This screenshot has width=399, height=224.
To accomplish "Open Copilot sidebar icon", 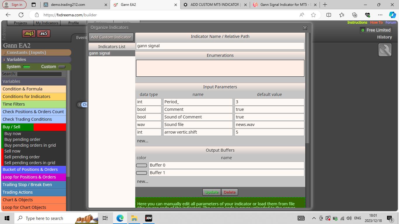I will [x=392, y=15].
